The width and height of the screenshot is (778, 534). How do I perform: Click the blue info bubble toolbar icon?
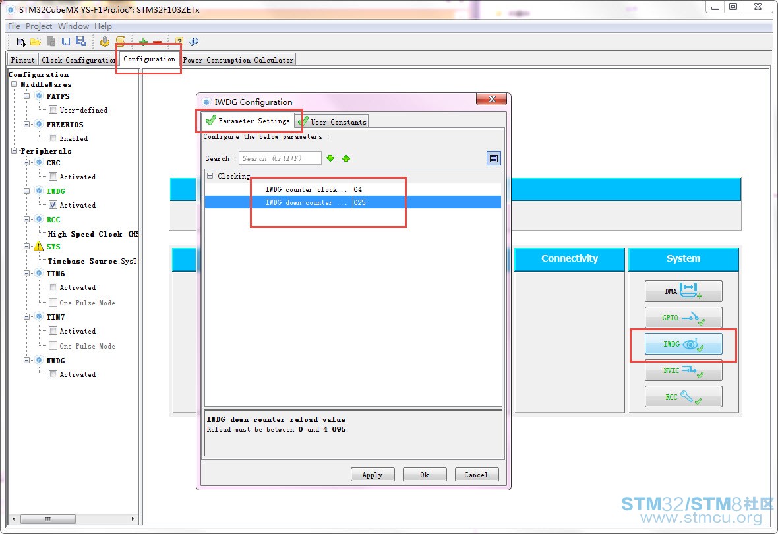193,42
